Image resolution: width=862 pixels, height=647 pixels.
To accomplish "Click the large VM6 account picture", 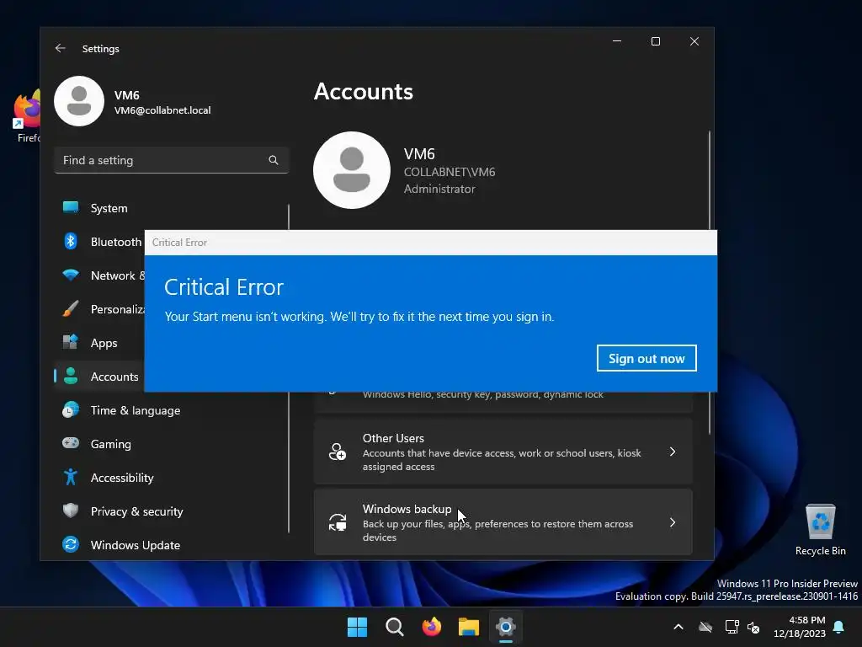I will (352, 170).
